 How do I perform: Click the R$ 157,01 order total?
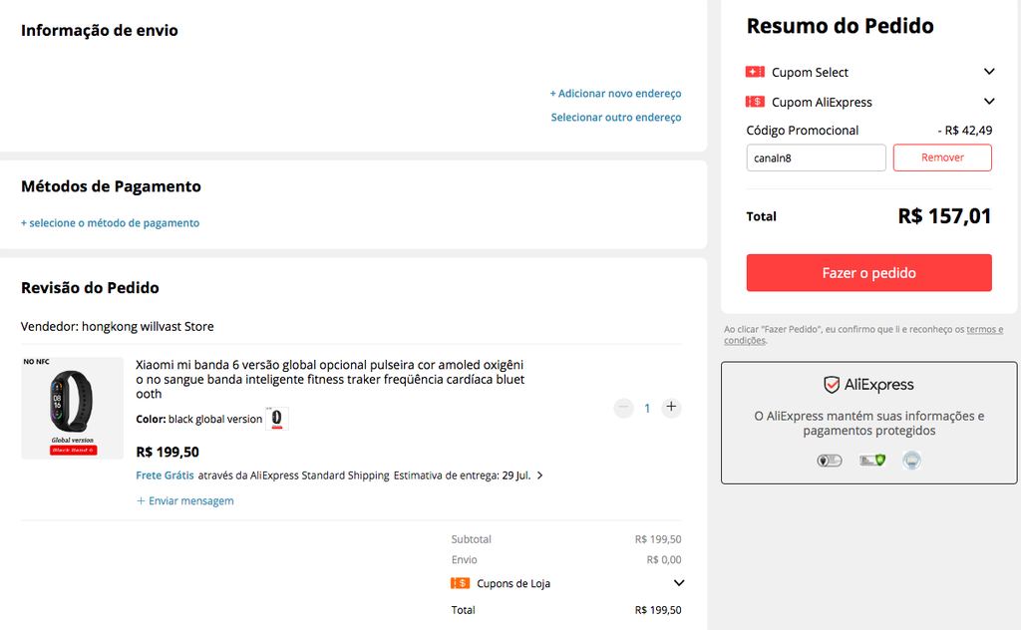pyautogui.click(x=944, y=216)
